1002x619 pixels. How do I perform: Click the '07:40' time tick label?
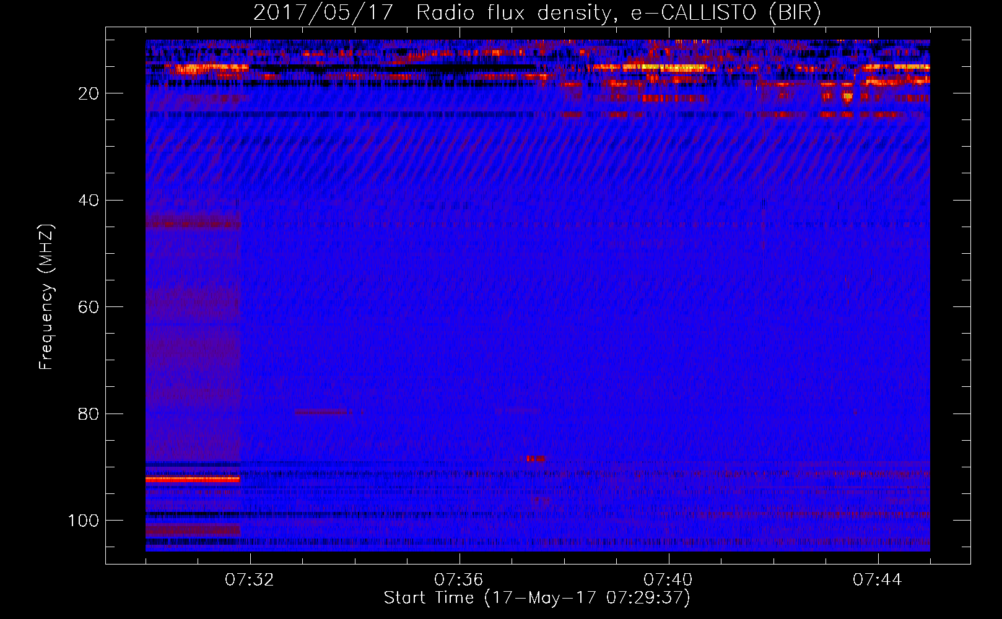tap(668, 580)
